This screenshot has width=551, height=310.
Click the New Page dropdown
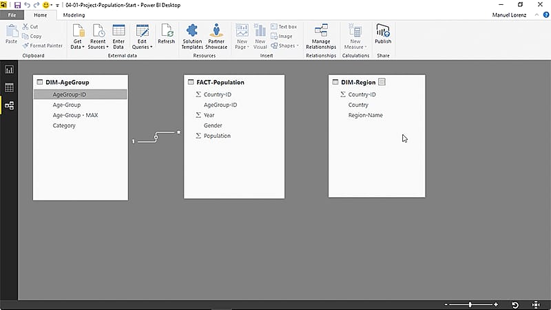[x=242, y=37]
